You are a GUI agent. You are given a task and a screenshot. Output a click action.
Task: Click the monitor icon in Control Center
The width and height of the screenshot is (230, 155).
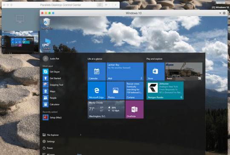click(x=20, y=19)
